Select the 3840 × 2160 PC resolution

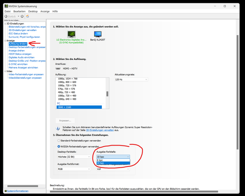(x=79, y=107)
